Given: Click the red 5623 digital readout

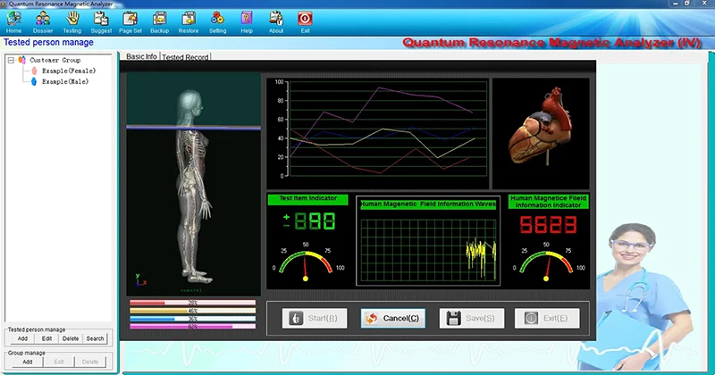Looking at the screenshot, I should (x=549, y=225).
